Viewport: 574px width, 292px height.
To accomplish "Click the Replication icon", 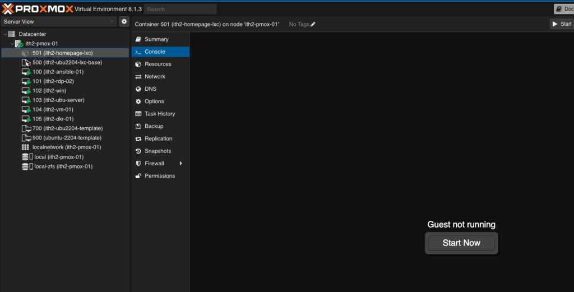I will pyautogui.click(x=138, y=138).
